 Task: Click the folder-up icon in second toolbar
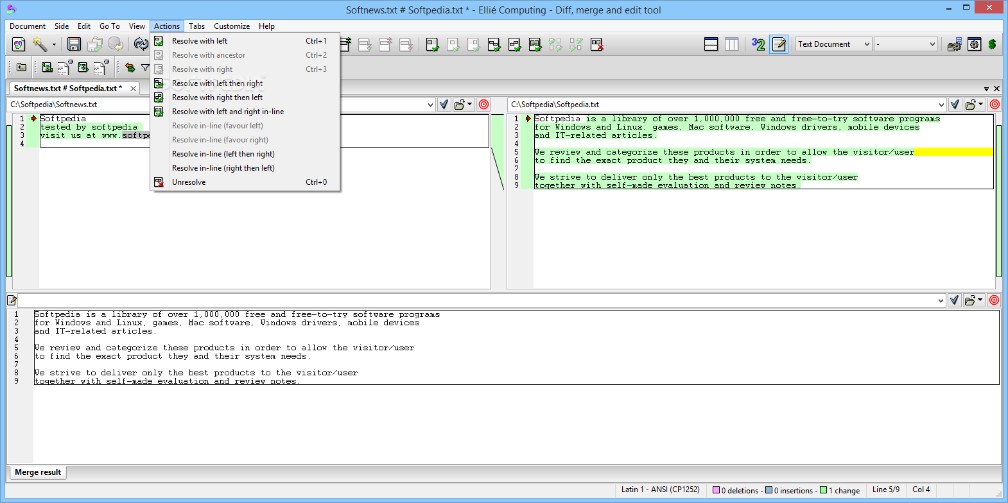[21, 67]
